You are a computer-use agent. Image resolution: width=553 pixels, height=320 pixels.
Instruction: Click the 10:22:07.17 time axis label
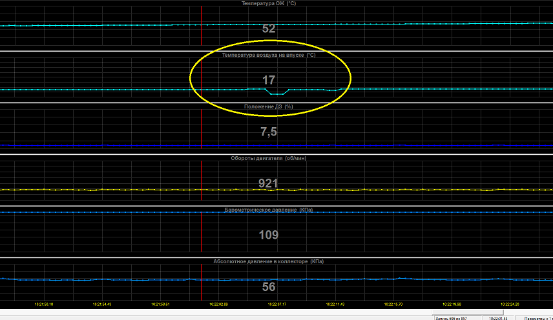click(x=277, y=304)
